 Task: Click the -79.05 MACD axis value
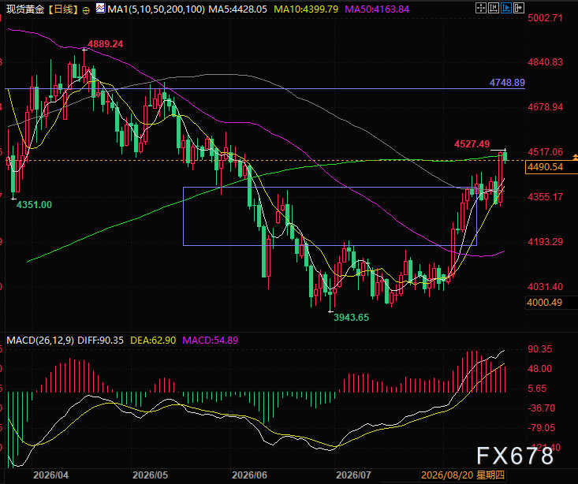[541, 428]
